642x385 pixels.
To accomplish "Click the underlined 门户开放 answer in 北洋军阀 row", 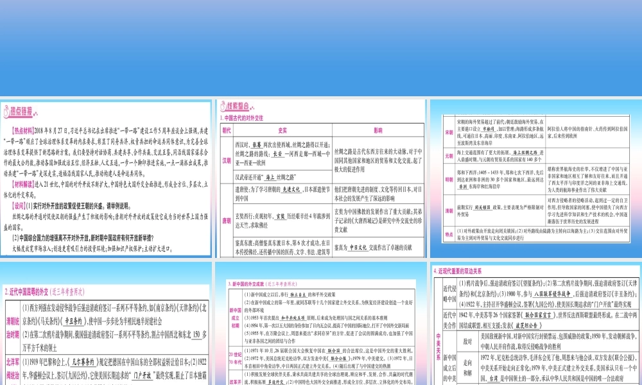I will tap(143, 375).
